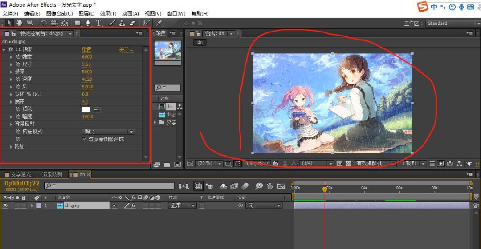Open the white 颜色 color swatch
The width and height of the screenshot is (481, 249).
pos(86,109)
